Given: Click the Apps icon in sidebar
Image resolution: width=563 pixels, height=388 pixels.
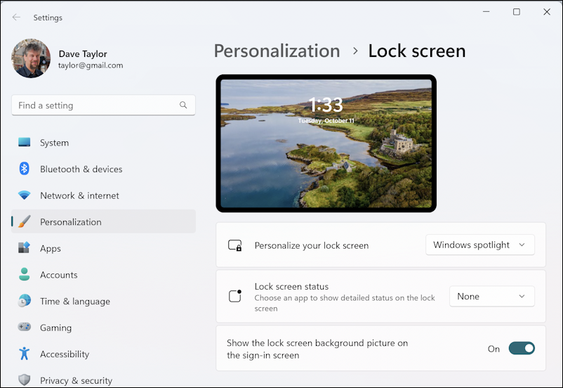Looking at the screenshot, I should 25,248.
